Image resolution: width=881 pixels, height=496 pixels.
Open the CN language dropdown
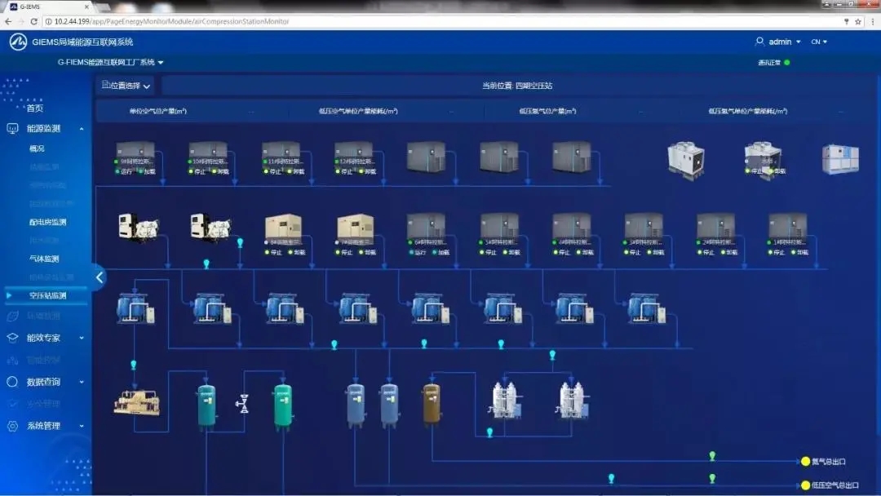(x=819, y=42)
